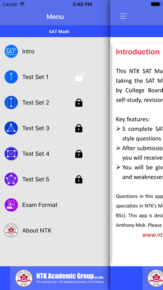The height and width of the screenshot is (290, 163).
Task: Tap the open padlock beside Test Set 1
Action: click(80, 77)
